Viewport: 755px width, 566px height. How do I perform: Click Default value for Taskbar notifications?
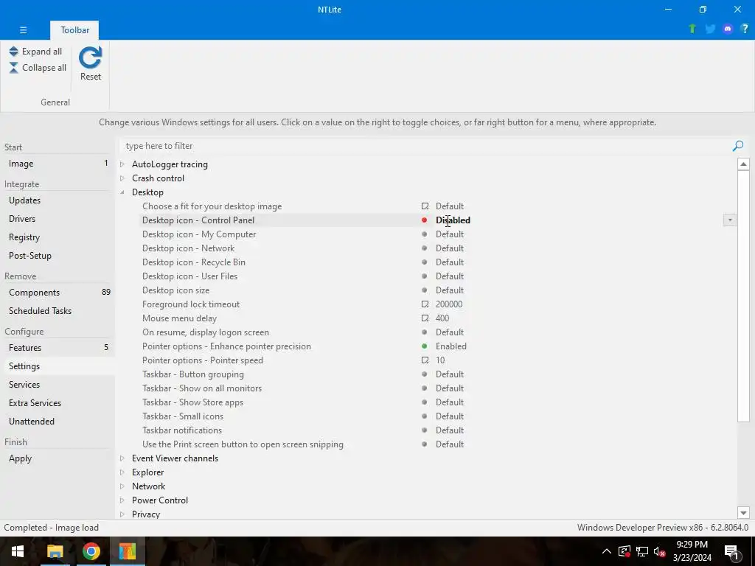[x=450, y=430]
